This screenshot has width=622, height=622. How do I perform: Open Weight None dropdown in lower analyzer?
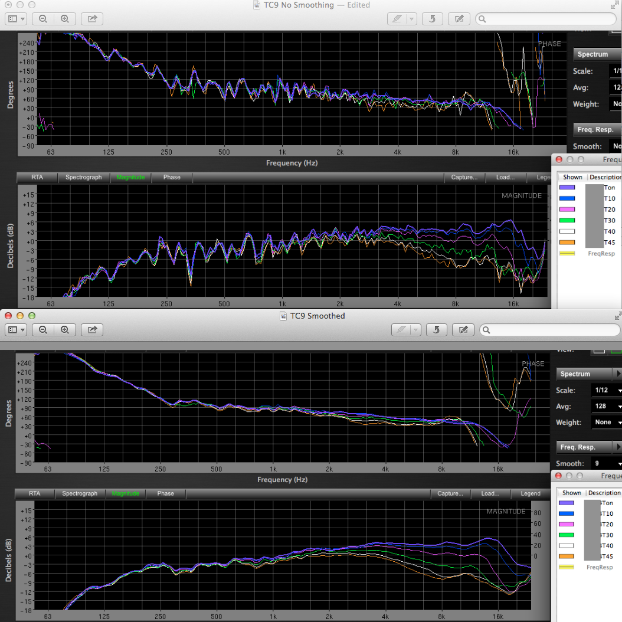point(606,423)
